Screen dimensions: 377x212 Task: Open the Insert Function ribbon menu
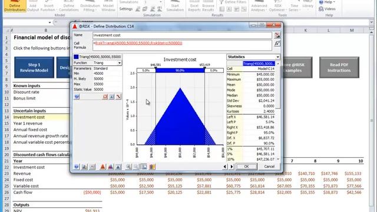(48, 6)
